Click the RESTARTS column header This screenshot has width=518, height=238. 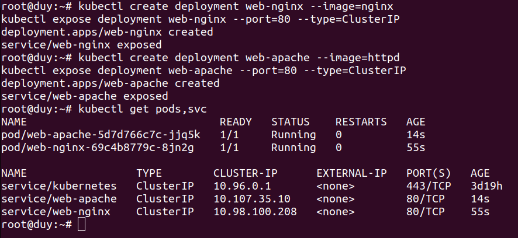tap(361, 122)
